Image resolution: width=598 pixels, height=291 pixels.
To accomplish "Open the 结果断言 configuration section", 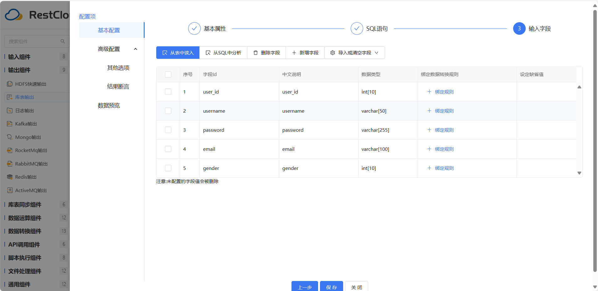I will pos(118,86).
